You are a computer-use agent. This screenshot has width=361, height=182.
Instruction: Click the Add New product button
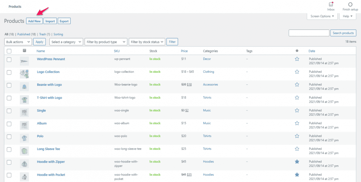pyautogui.click(x=34, y=21)
